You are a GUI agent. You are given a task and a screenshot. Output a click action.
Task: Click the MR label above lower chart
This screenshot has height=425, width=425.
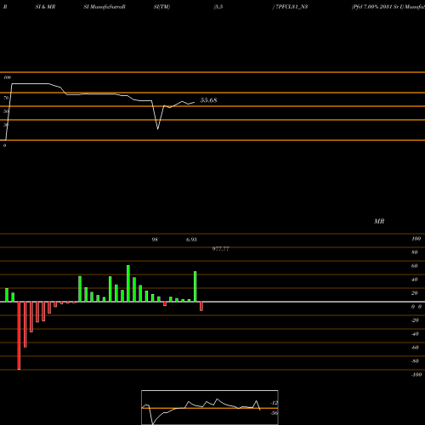click(x=379, y=221)
